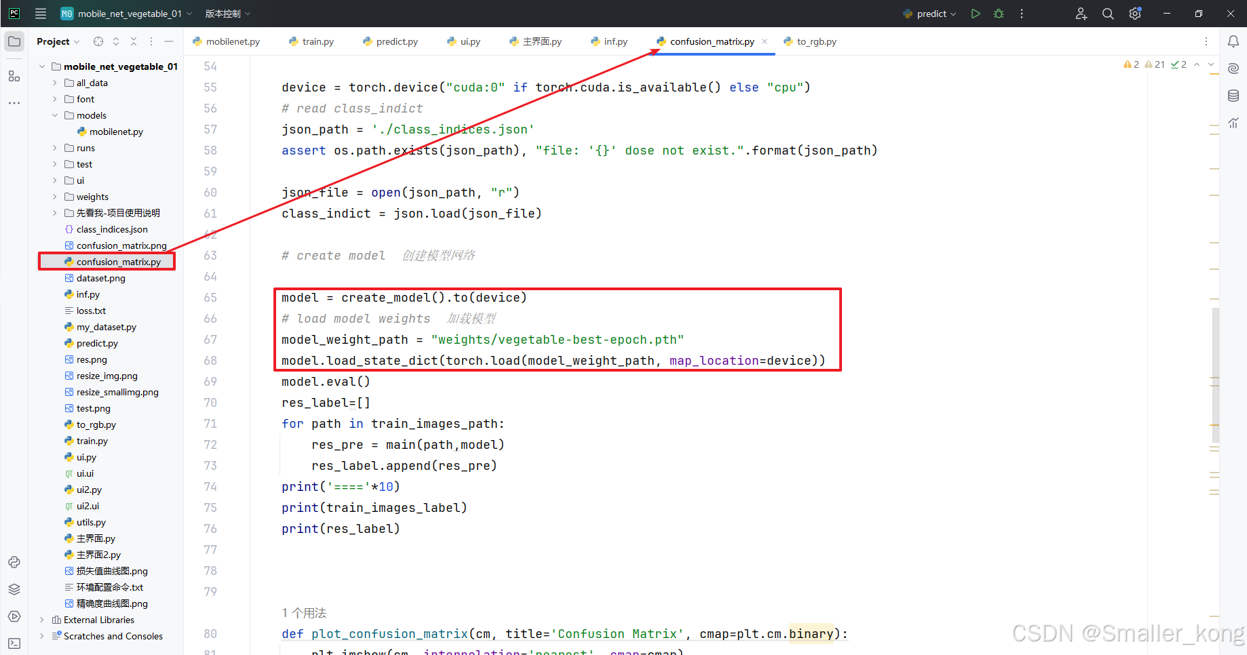Select opened file in project tree
Image resolution: width=1247 pixels, height=655 pixels.
98,41
